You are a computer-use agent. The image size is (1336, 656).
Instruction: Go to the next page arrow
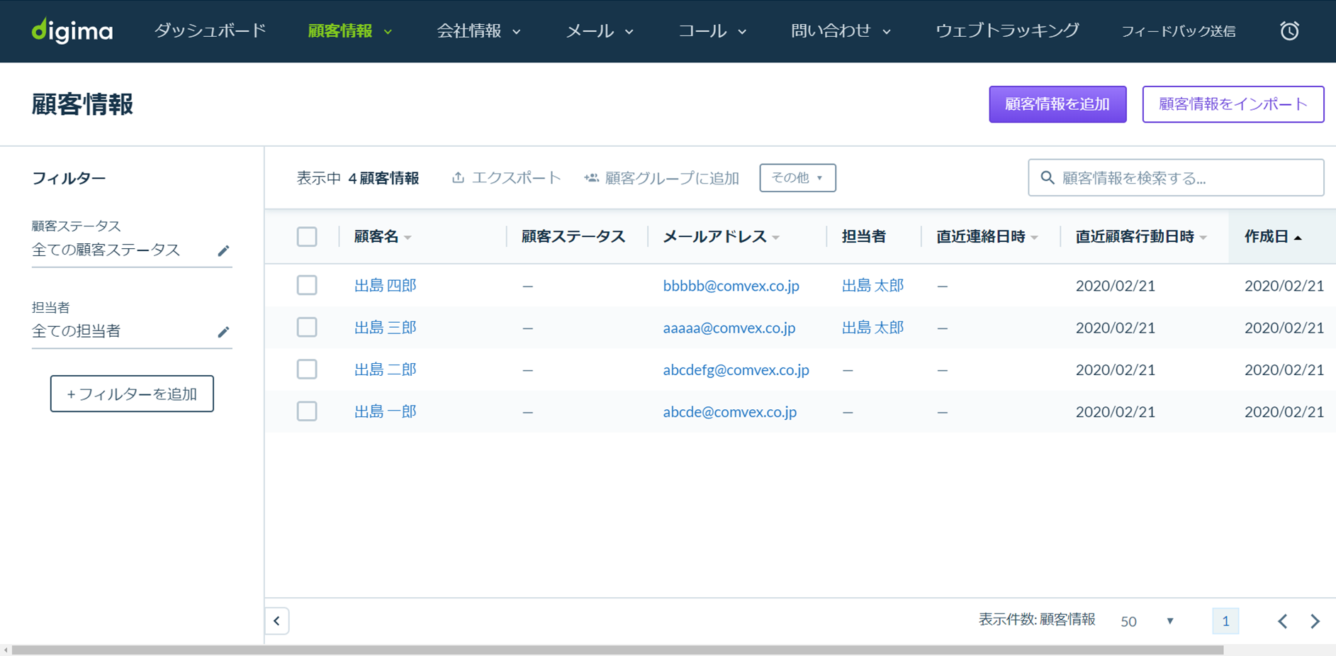pos(1315,621)
